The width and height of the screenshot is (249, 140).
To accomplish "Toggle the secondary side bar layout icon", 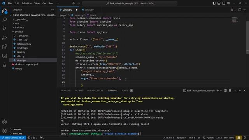I will click(224, 3).
